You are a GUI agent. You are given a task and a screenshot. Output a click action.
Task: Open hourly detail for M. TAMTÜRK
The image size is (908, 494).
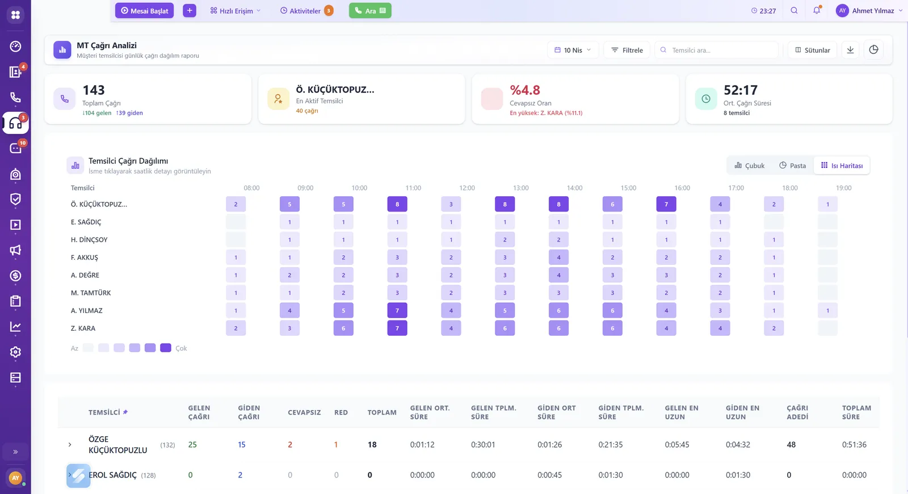91,293
